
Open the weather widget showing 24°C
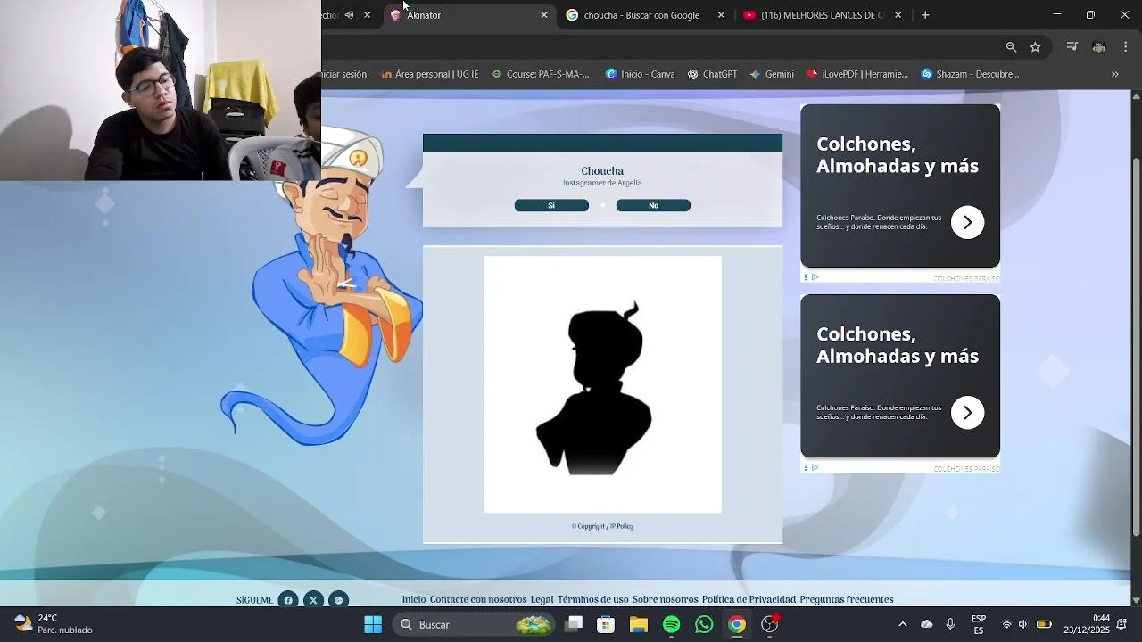54,624
